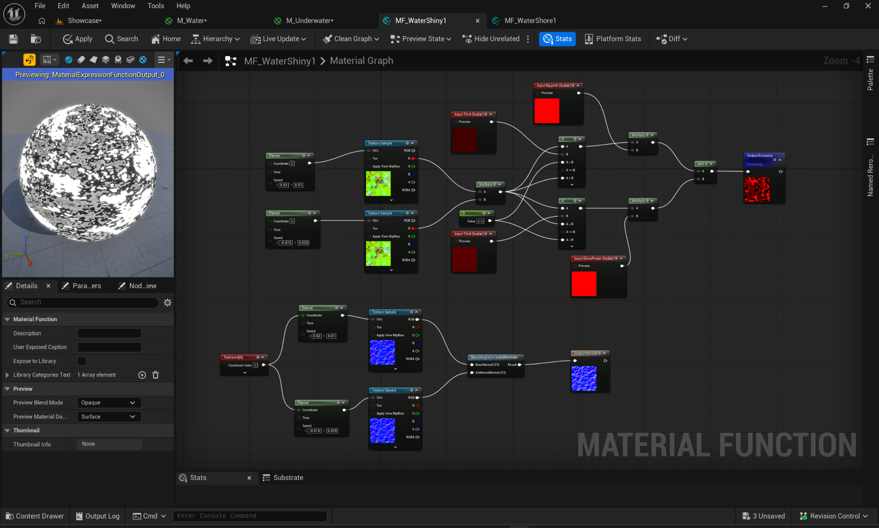
Task: Add element to Library Categories Text array
Action: click(x=142, y=375)
